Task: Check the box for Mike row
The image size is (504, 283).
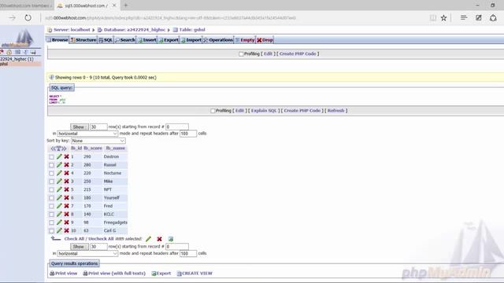Action: 51,182
